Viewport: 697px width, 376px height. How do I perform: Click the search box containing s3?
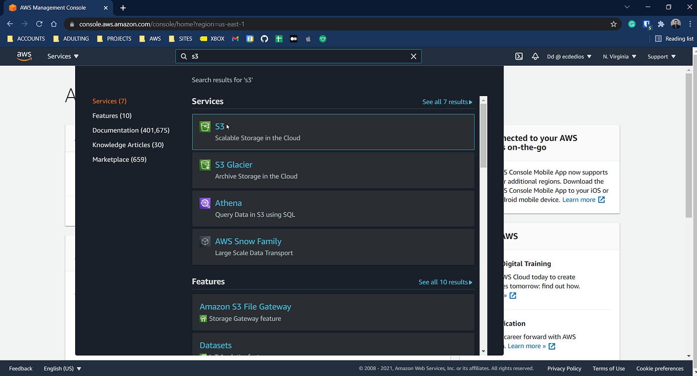tap(298, 56)
